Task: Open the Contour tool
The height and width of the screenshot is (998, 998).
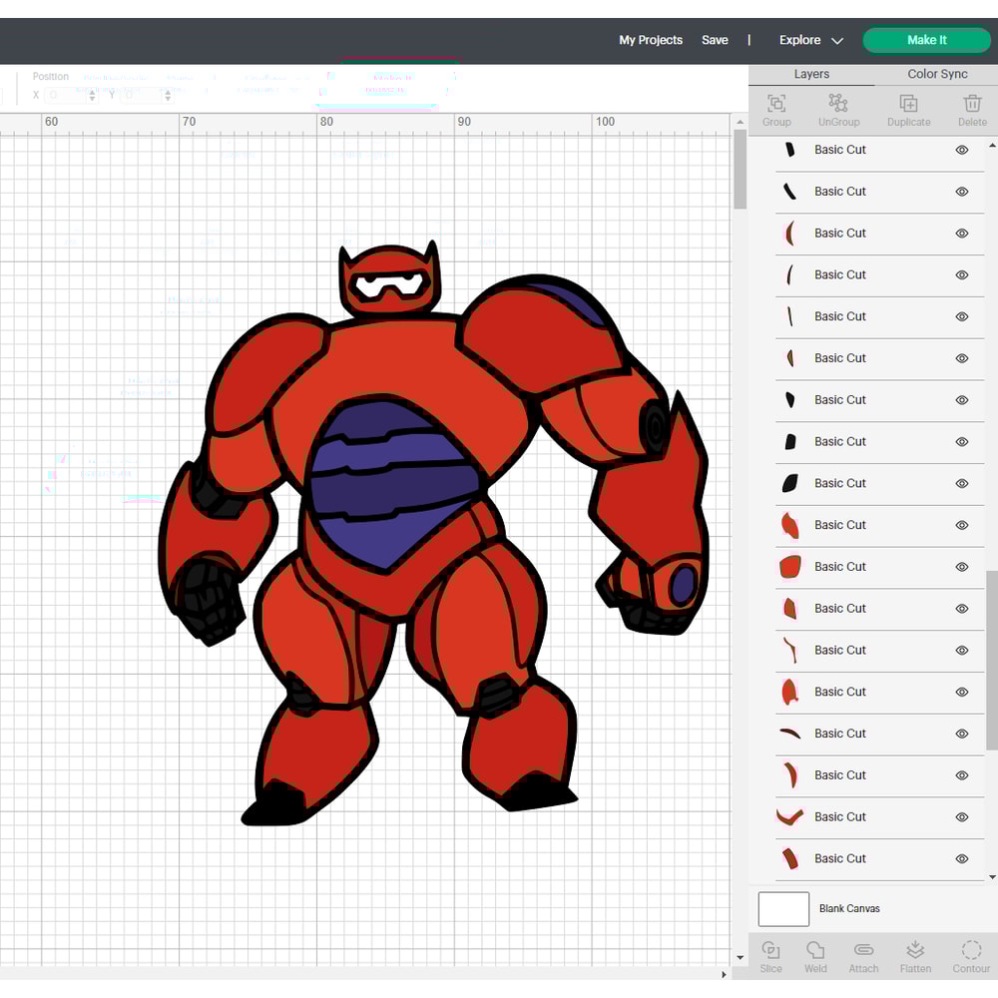Action: (x=971, y=955)
